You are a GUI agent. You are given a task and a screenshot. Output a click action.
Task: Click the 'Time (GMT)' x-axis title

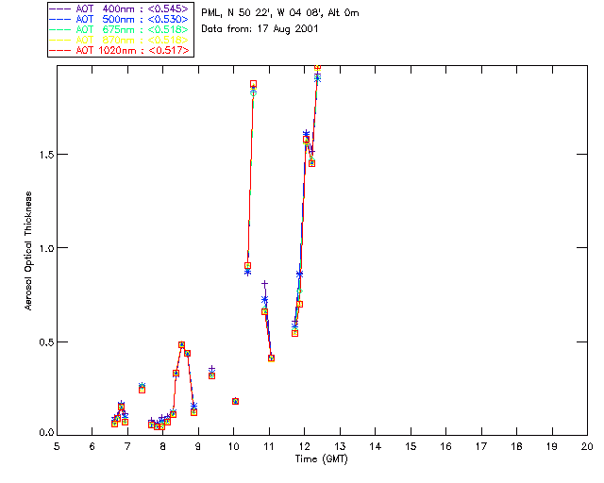(x=321, y=458)
